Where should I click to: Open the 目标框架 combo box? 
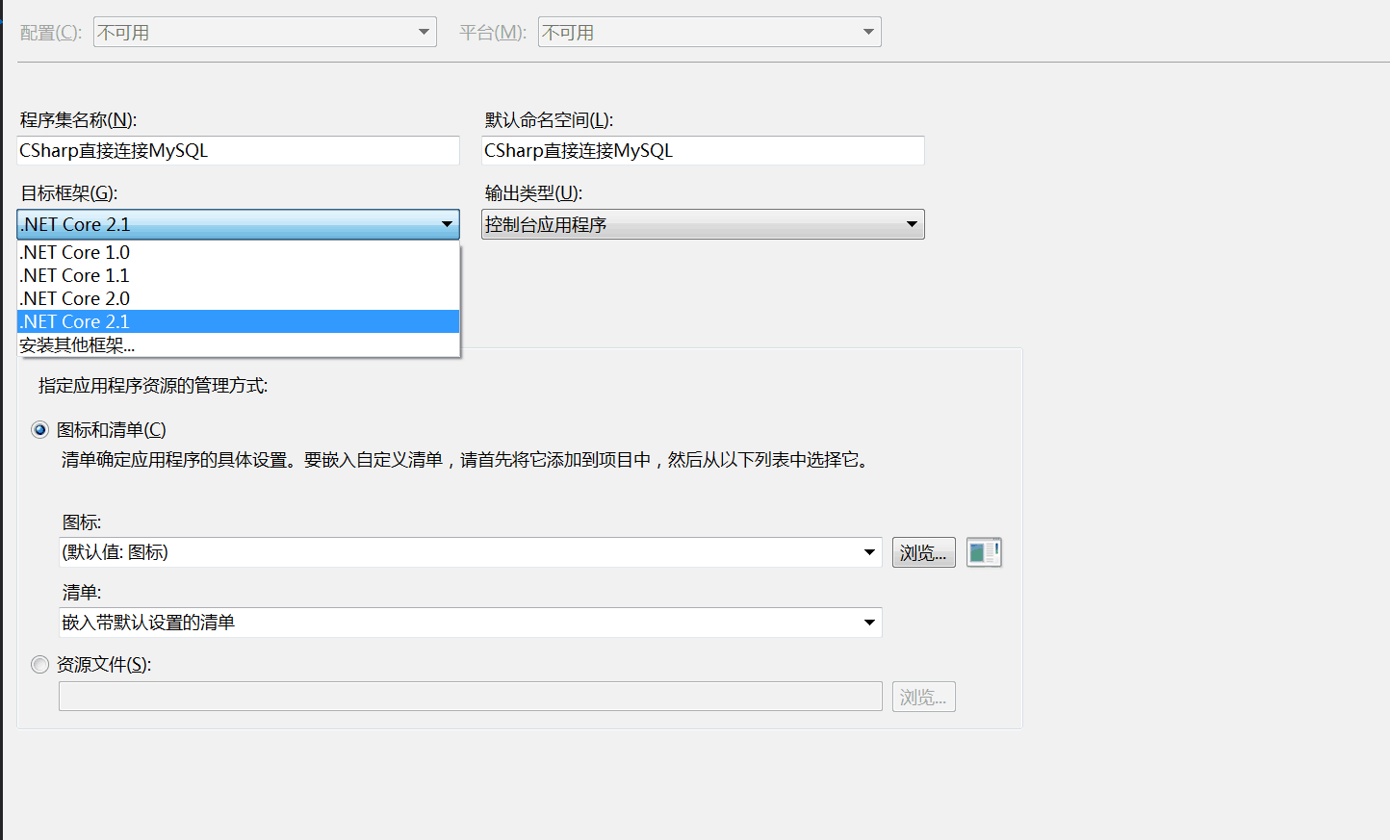pos(238,224)
